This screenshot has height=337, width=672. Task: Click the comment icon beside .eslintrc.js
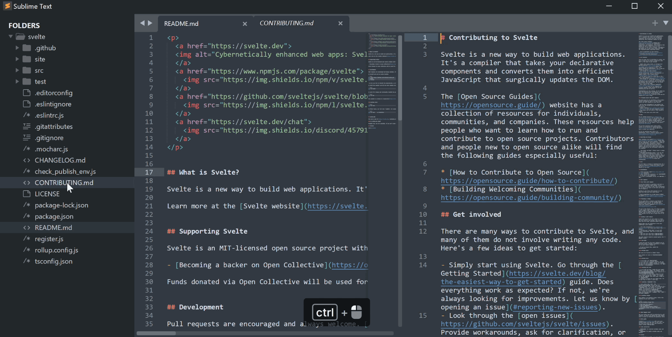(27, 115)
